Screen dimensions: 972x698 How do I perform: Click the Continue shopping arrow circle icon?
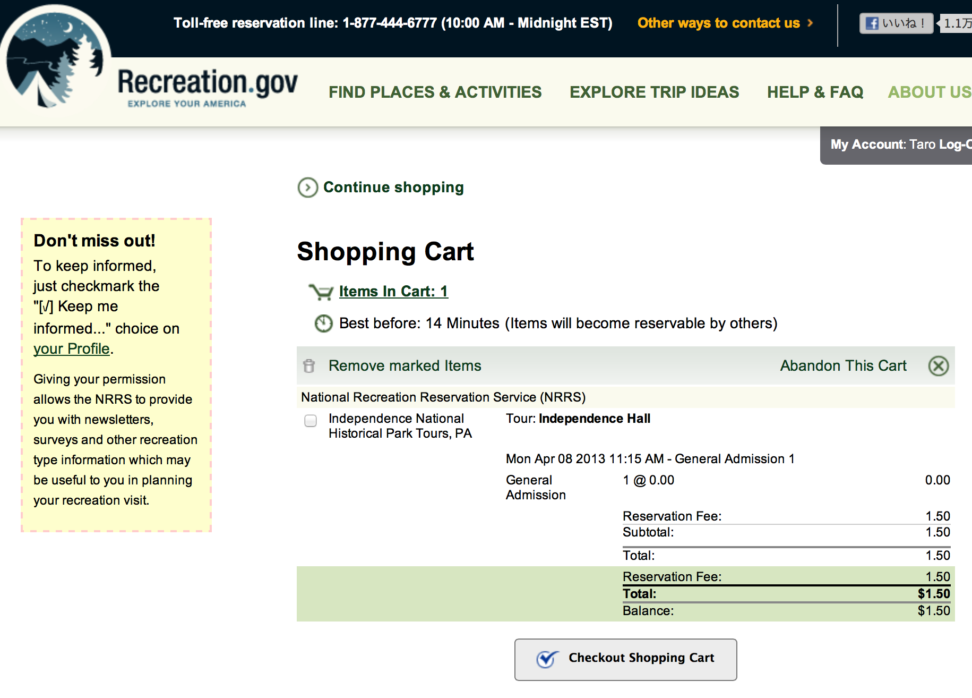tap(308, 188)
